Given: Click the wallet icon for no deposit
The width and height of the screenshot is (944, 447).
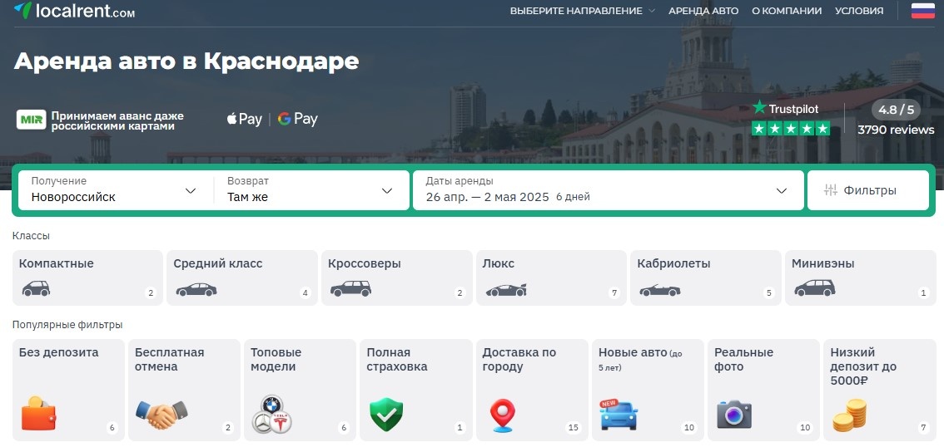Looking at the screenshot, I should click(x=38, y=414).
